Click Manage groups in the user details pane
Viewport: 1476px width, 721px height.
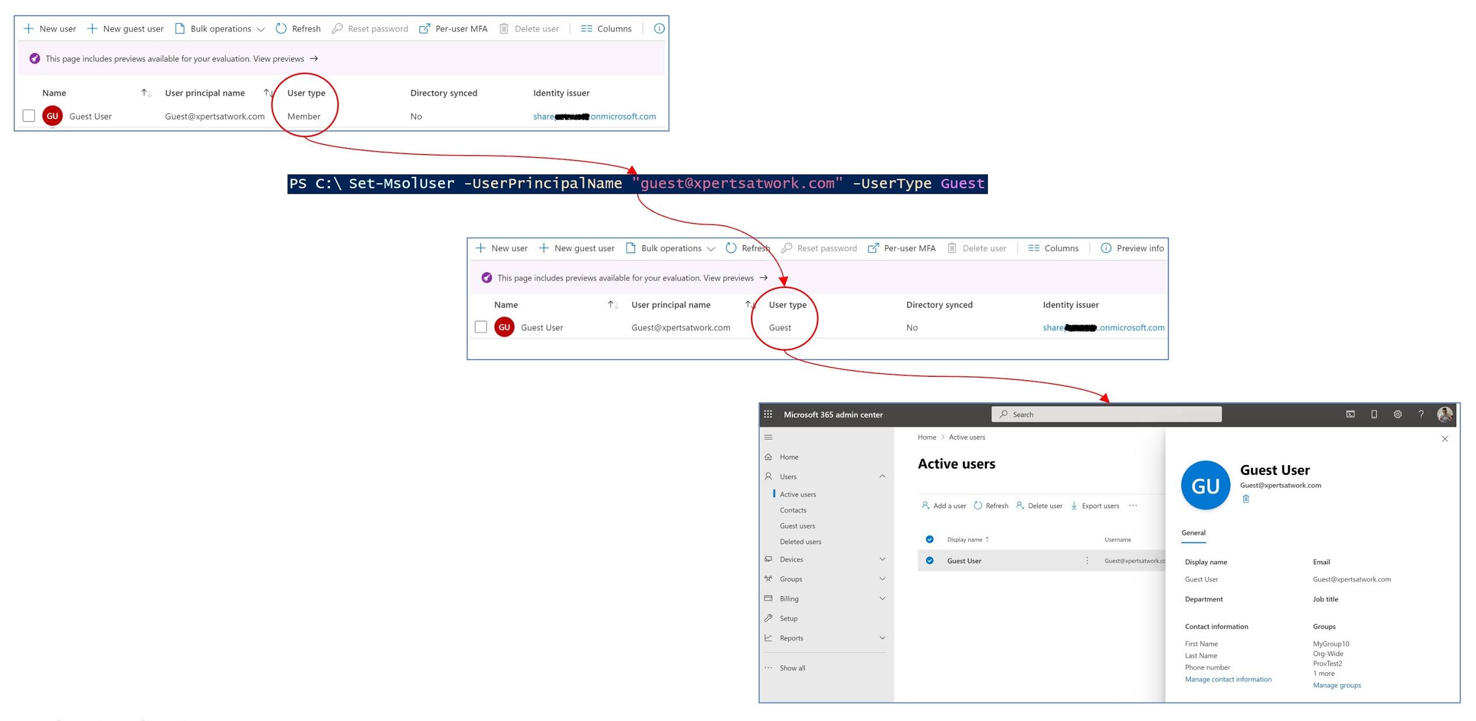1336,685
